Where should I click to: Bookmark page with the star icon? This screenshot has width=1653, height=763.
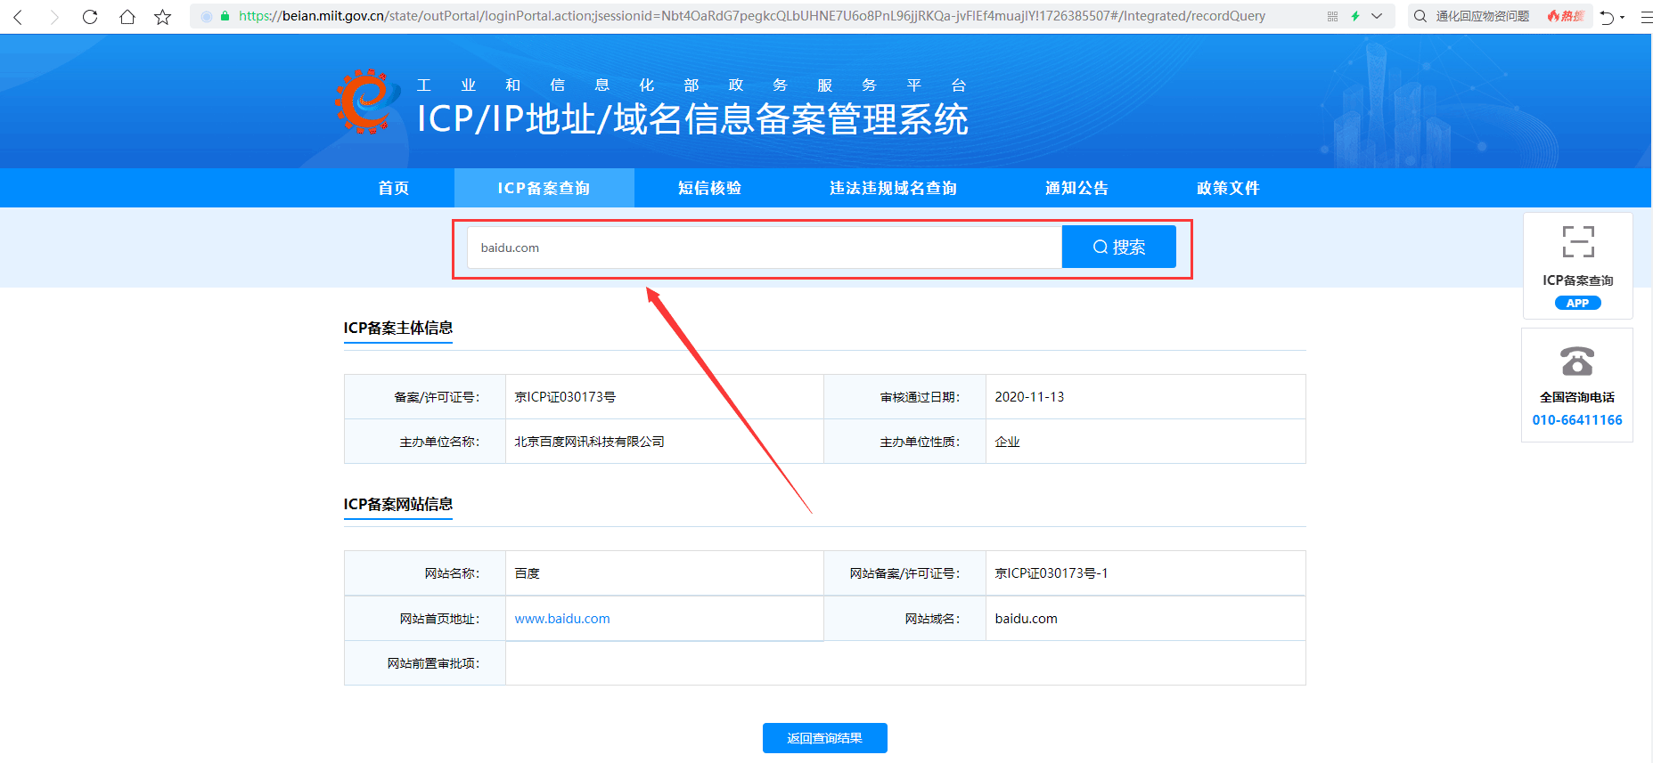[162, 17]
